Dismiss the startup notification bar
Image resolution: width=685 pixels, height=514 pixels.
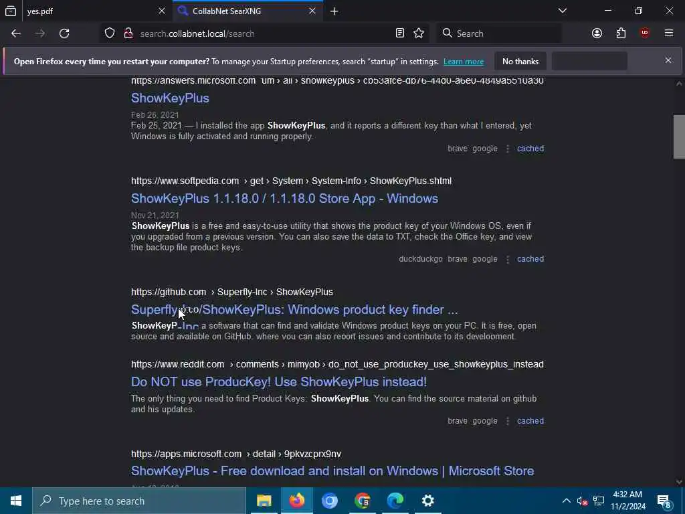click(668, 60)
